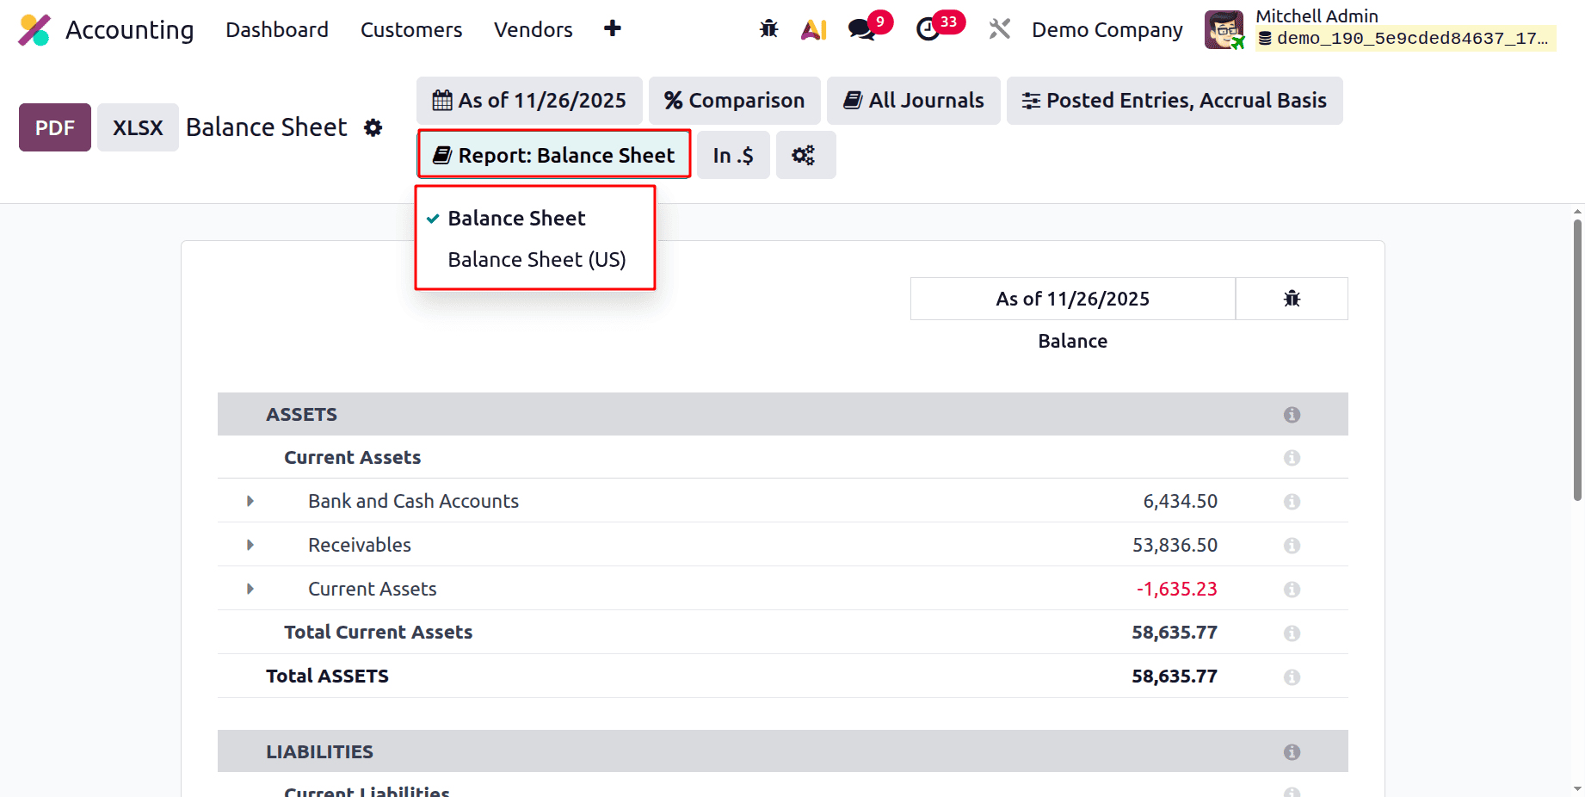Click the LIABILITIES section header
1585x797 pixels.
pos(319,752)
